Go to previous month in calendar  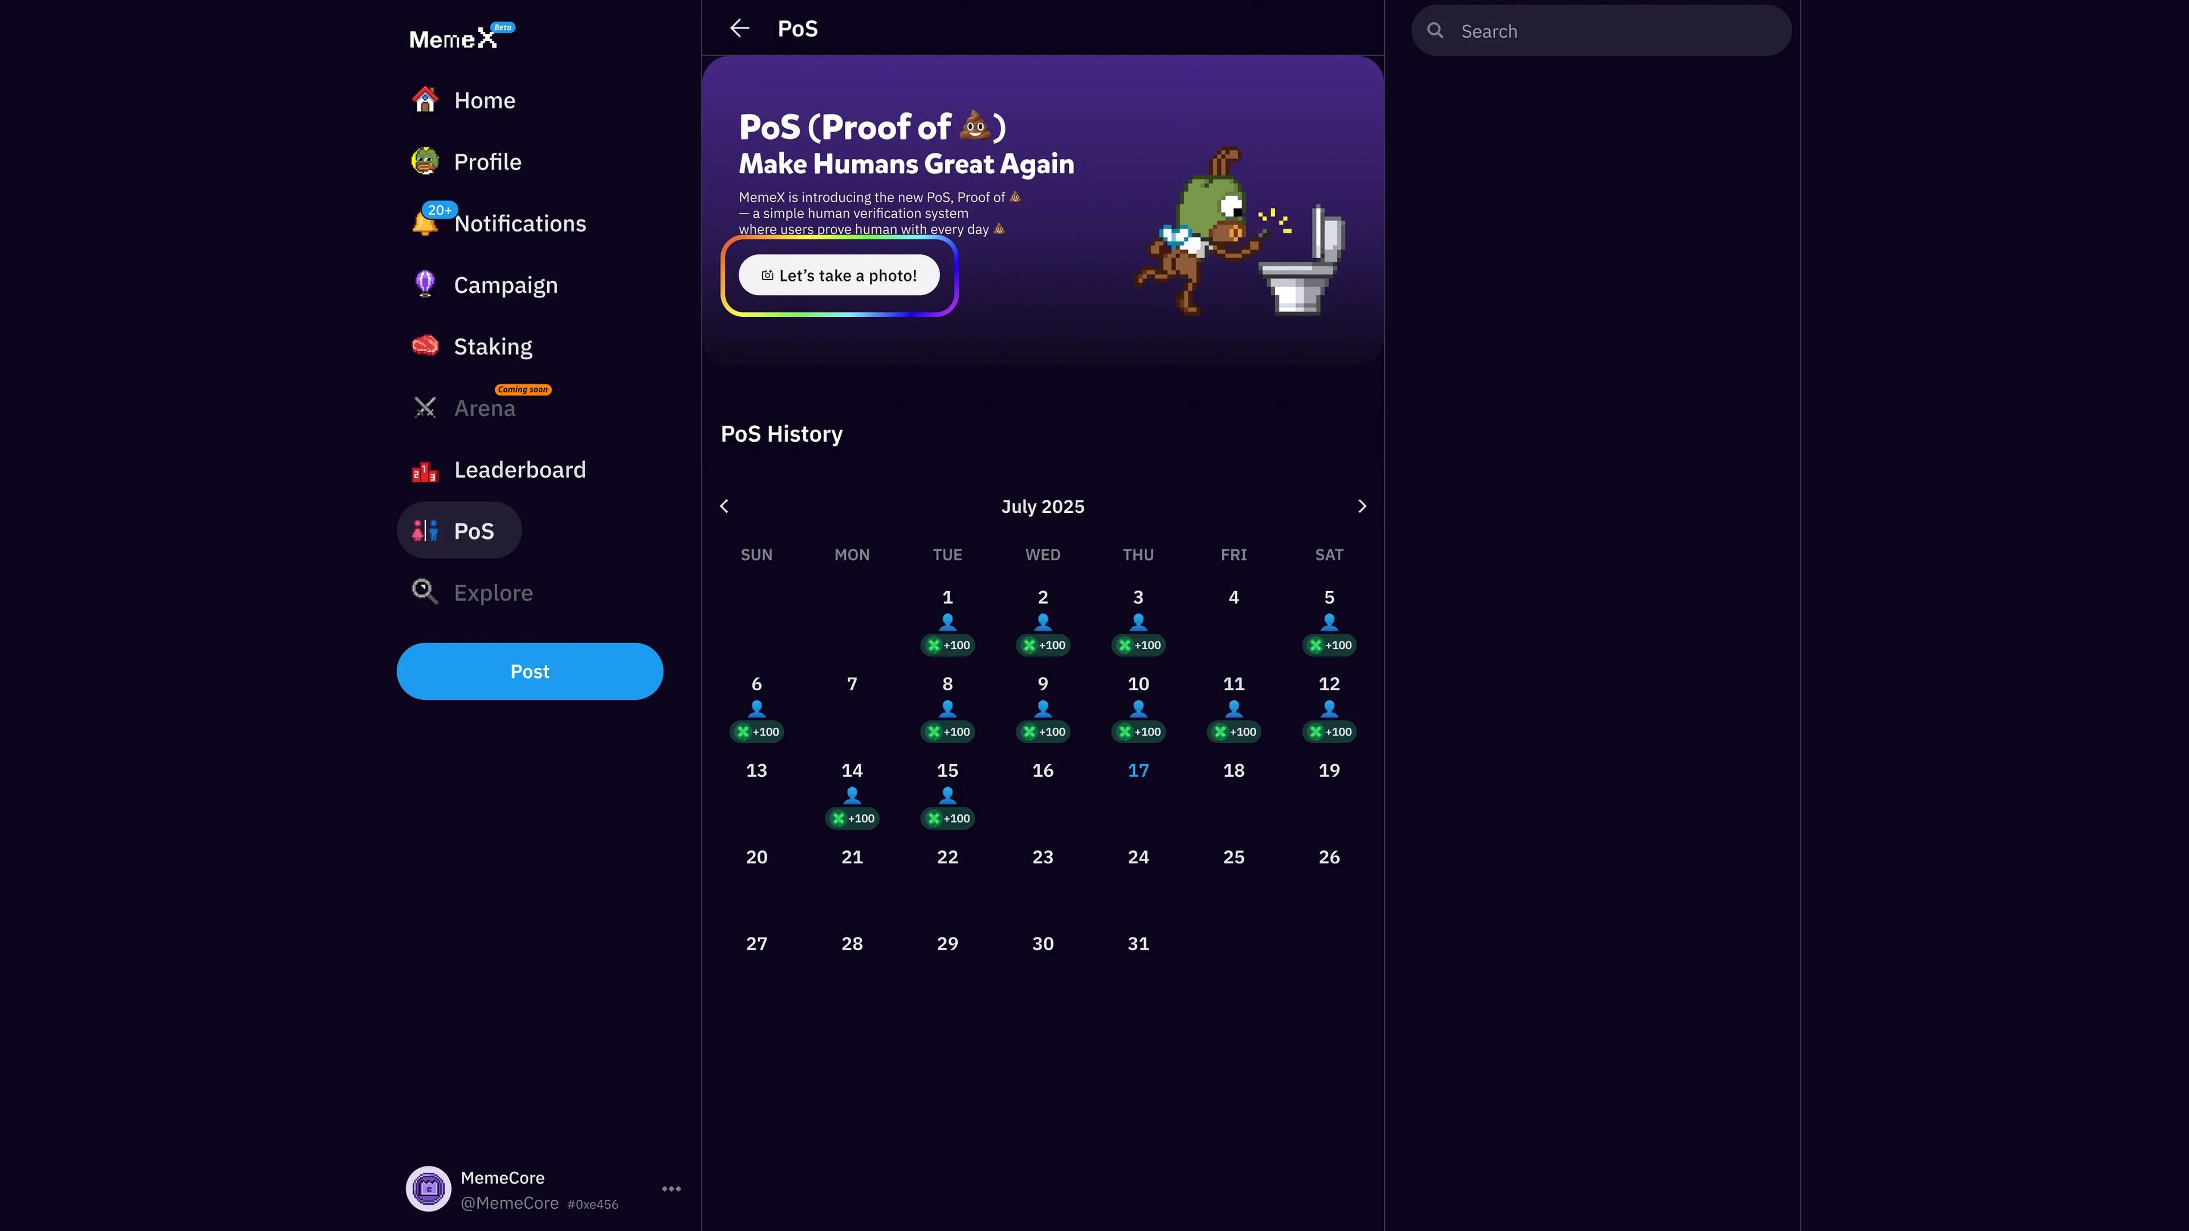(x=724, y=506)
